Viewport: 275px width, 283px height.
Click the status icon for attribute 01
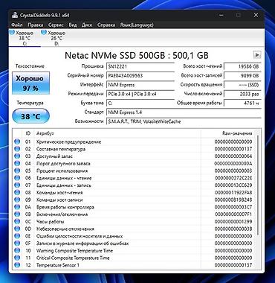(17, 141)
